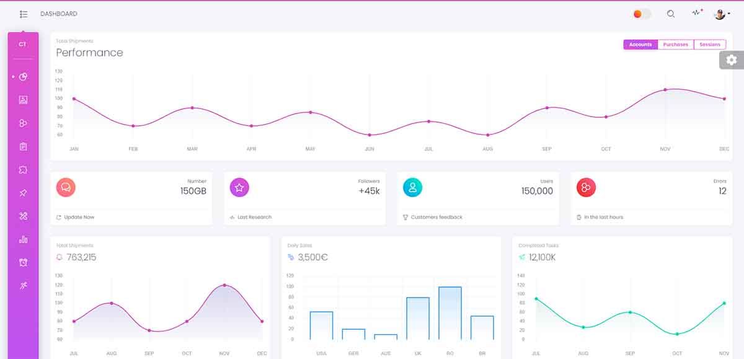The width and height of the screenshot is (744, 359).
Task: Open the user avatar dropdown menu
Action: pos(722,14)
